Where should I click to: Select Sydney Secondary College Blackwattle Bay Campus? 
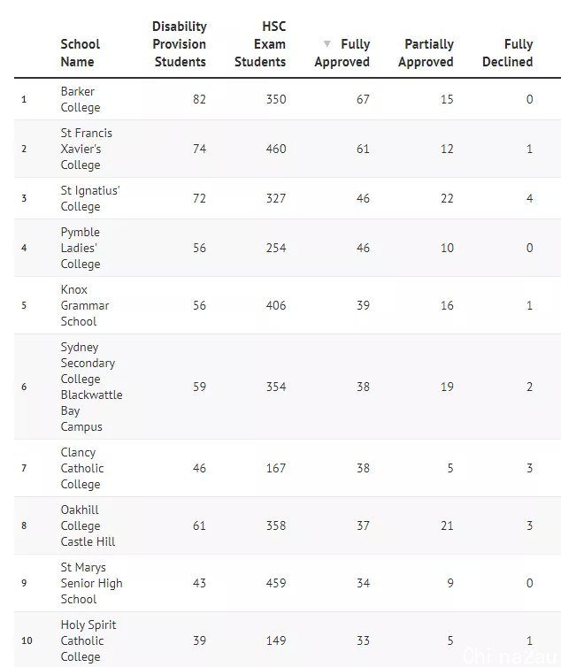(91, 387)
